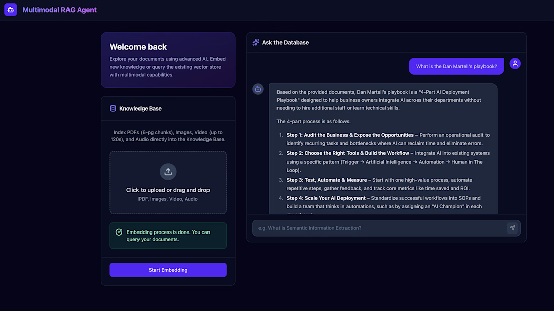554x311 pixels.
Task: Click the bot avatar beside the response
Action: pos(258,89)
